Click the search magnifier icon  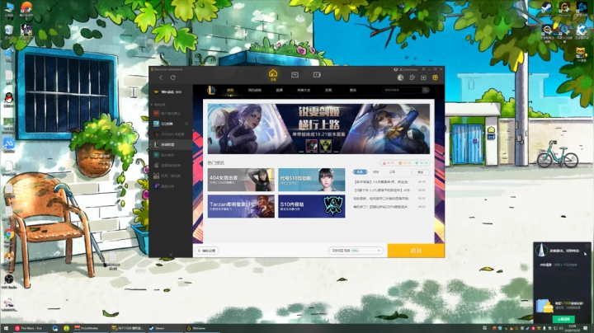(426, 90)
